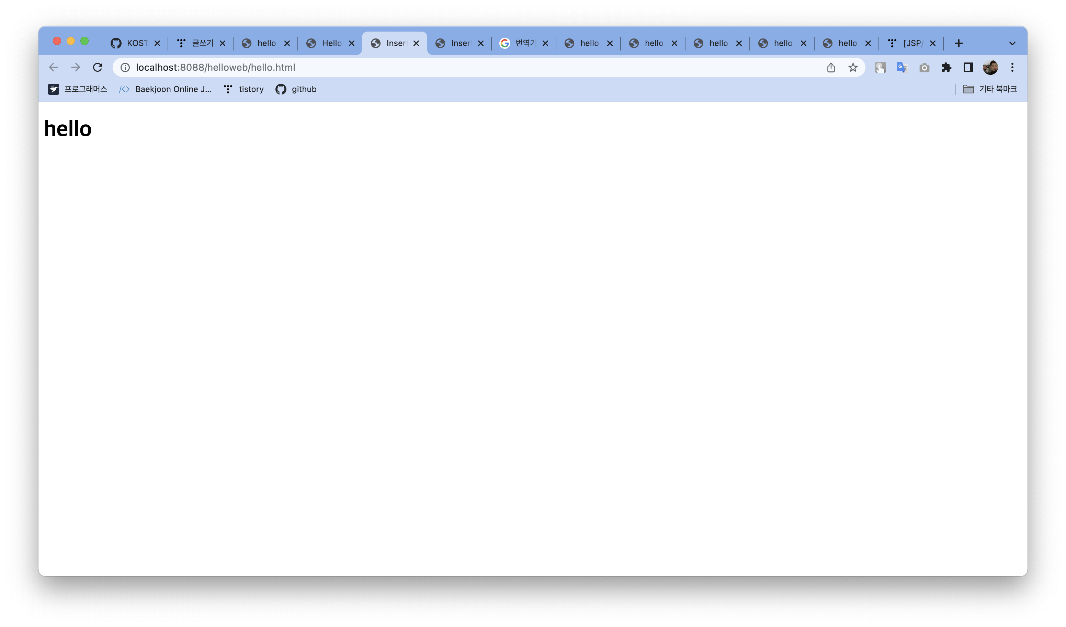Close the 글쓰기 tistory tab
The height and width of the screenshot is (627, 1066).
coord(223,43)
